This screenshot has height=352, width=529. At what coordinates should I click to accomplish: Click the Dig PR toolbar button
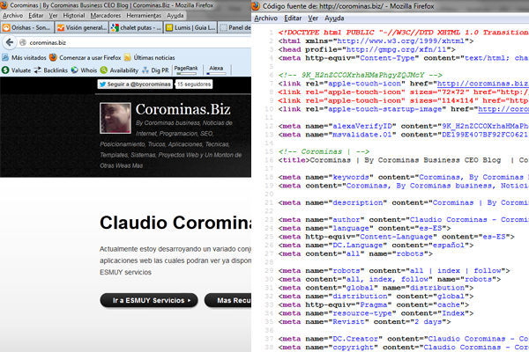click(x=155, y=70)
